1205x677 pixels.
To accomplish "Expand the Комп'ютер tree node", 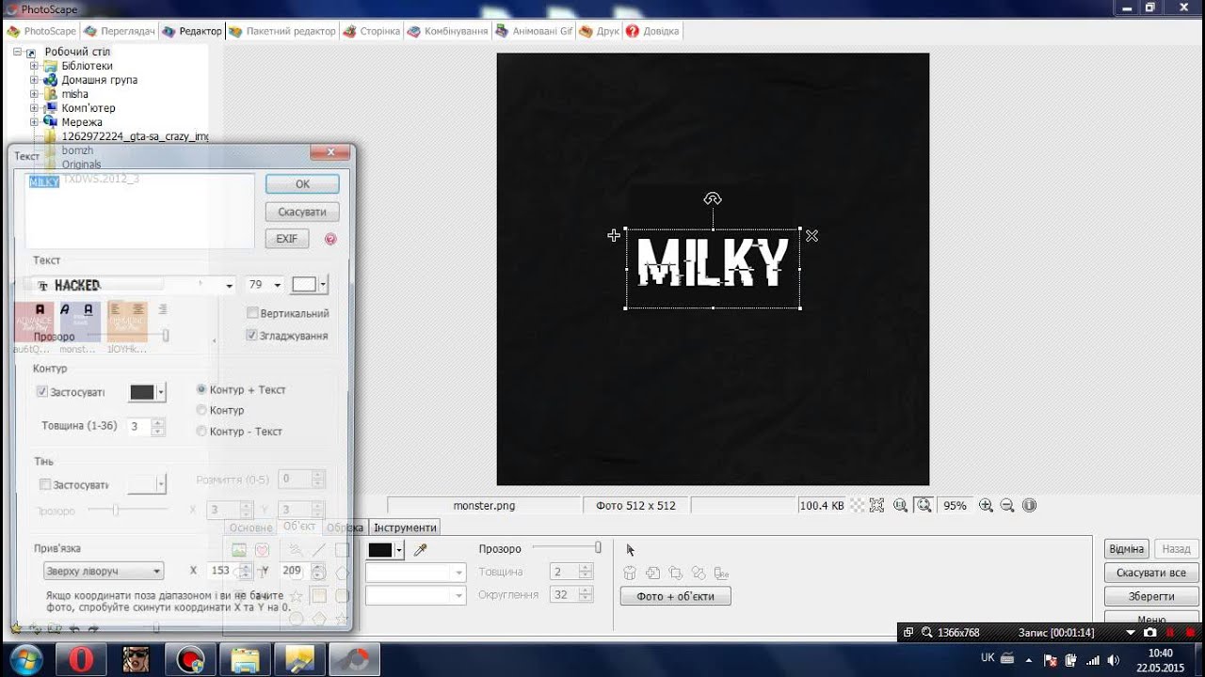I will click(34, 108).
